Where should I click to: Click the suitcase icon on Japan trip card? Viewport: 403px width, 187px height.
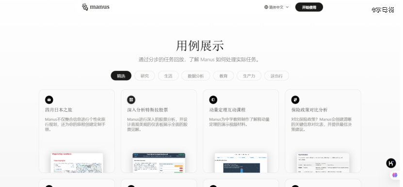coord(49,100)
